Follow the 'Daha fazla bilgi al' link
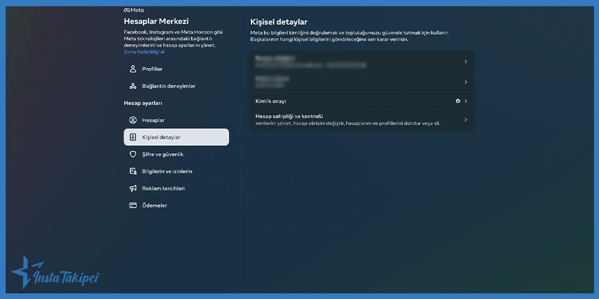 pyautogui.click(x=144, y=52)
